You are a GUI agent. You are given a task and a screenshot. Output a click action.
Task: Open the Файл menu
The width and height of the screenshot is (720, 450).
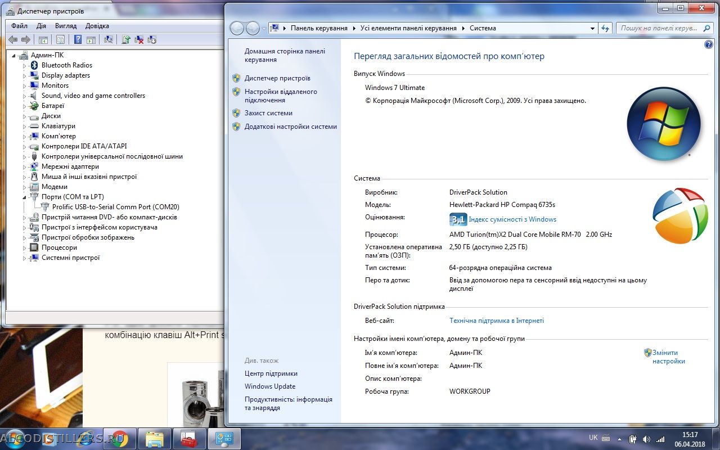pos(19,26)
